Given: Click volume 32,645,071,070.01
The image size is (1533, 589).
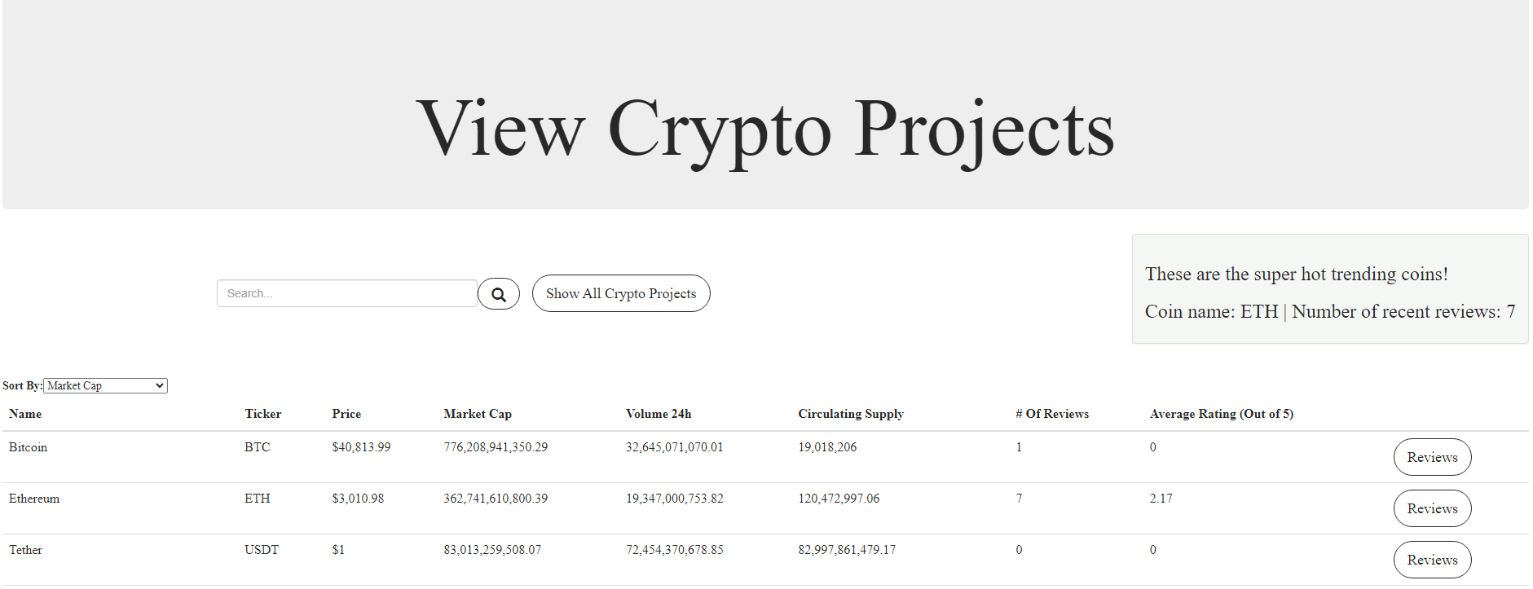Looking at the screenshot, I should 675,447.
